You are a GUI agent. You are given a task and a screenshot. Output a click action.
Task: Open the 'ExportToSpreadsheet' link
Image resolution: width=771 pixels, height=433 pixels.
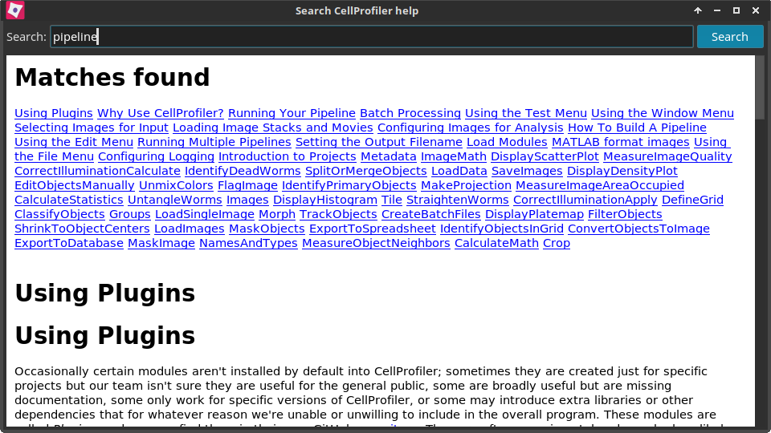[372, 229]
